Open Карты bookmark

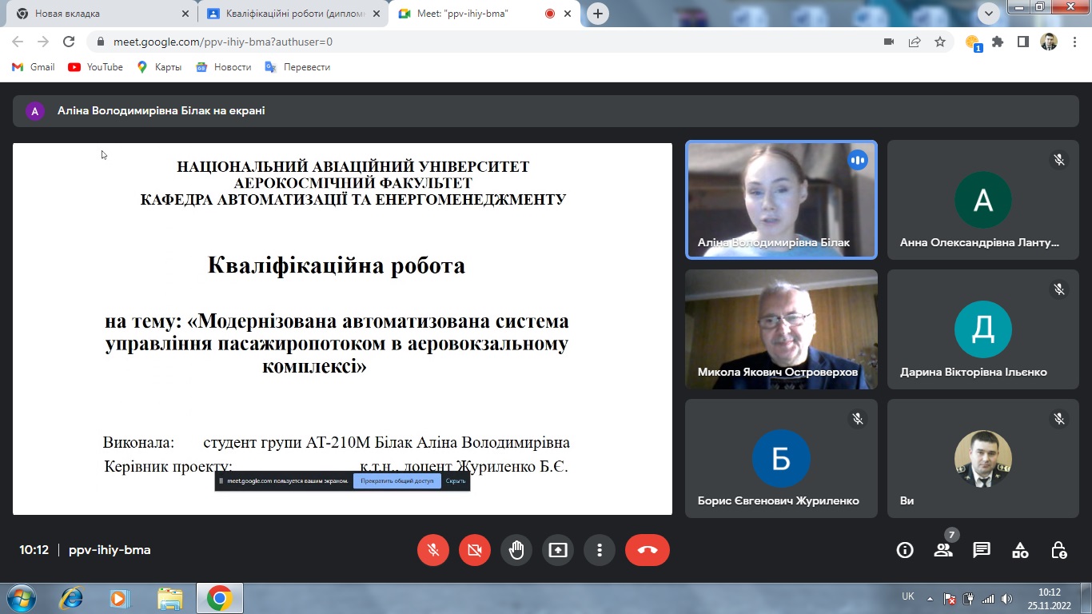(x=159, y=67)
